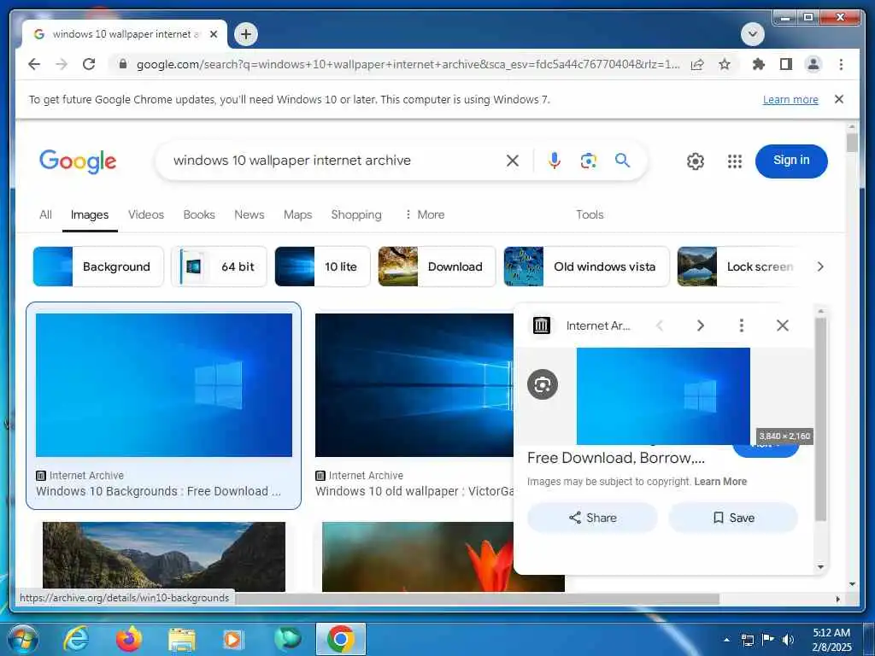Dismiss the Chrome update notification bar
Image resolution: width=875 pixels, height=656 pixels.
click(x=839, y=99)
